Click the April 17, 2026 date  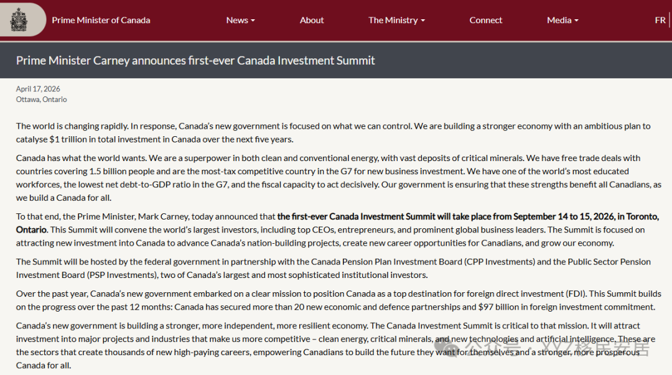[x=38, y=89]
